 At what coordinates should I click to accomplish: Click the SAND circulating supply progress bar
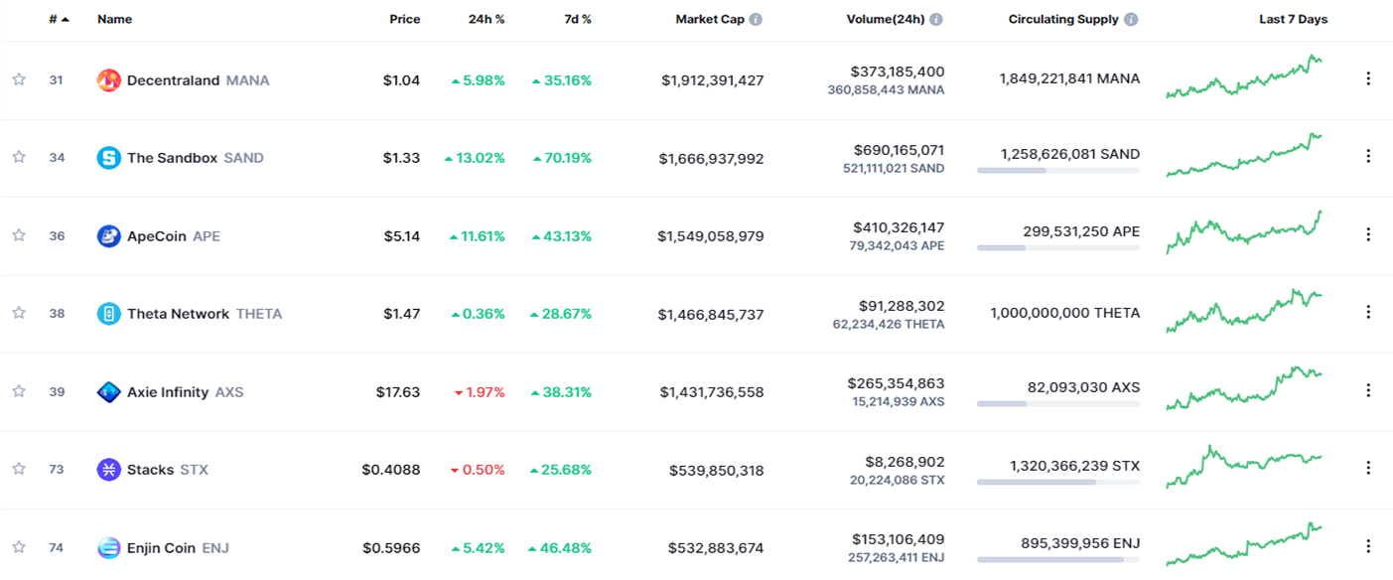tap(1058, 170)
